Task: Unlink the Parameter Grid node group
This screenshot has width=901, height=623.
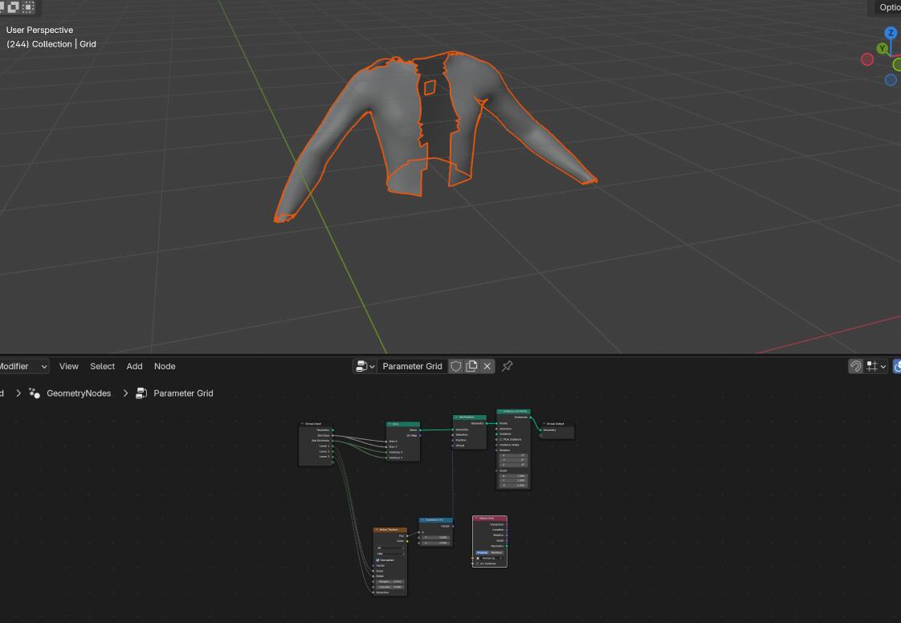Action: pos(487,366)
